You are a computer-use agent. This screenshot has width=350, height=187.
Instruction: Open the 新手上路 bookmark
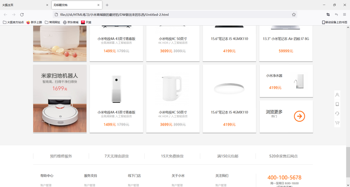[34, 22]
